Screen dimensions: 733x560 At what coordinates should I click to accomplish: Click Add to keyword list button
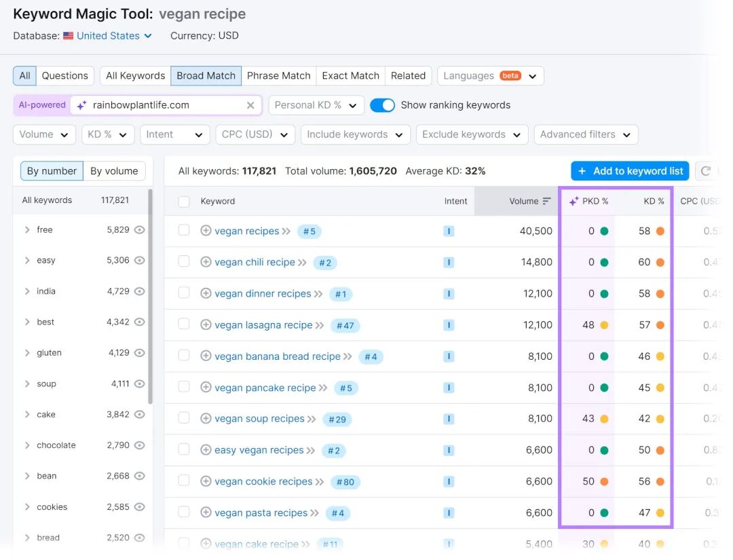pyautogui.click(x=630, y=171)
